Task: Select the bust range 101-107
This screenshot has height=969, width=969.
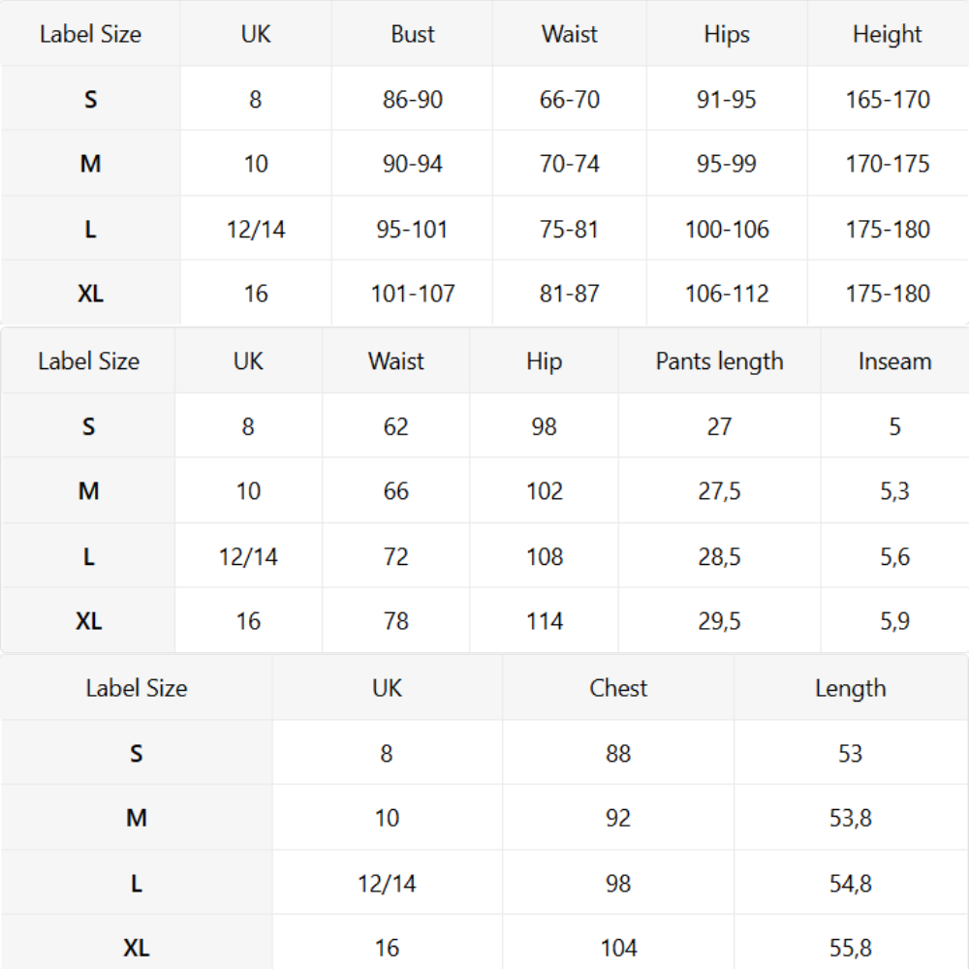Action: pos(413,294)
